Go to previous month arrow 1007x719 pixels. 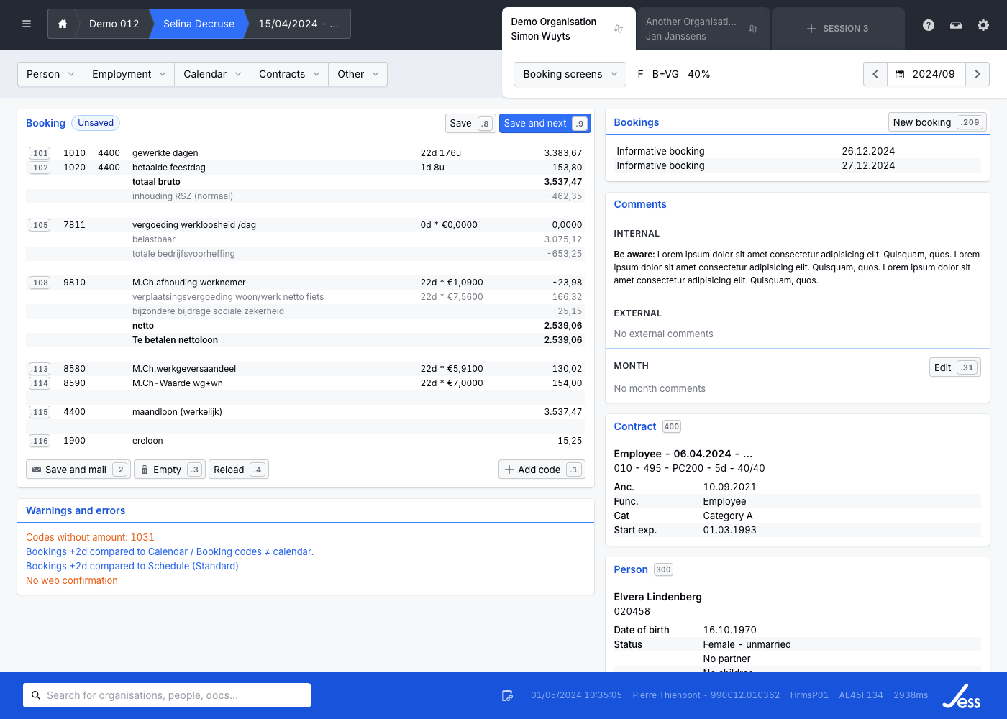875,74
